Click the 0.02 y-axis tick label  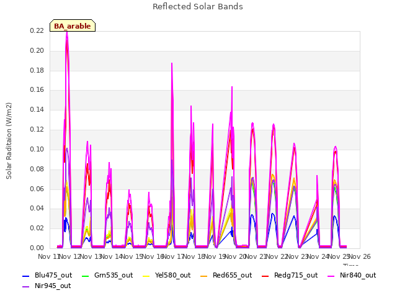pos(37,228)
